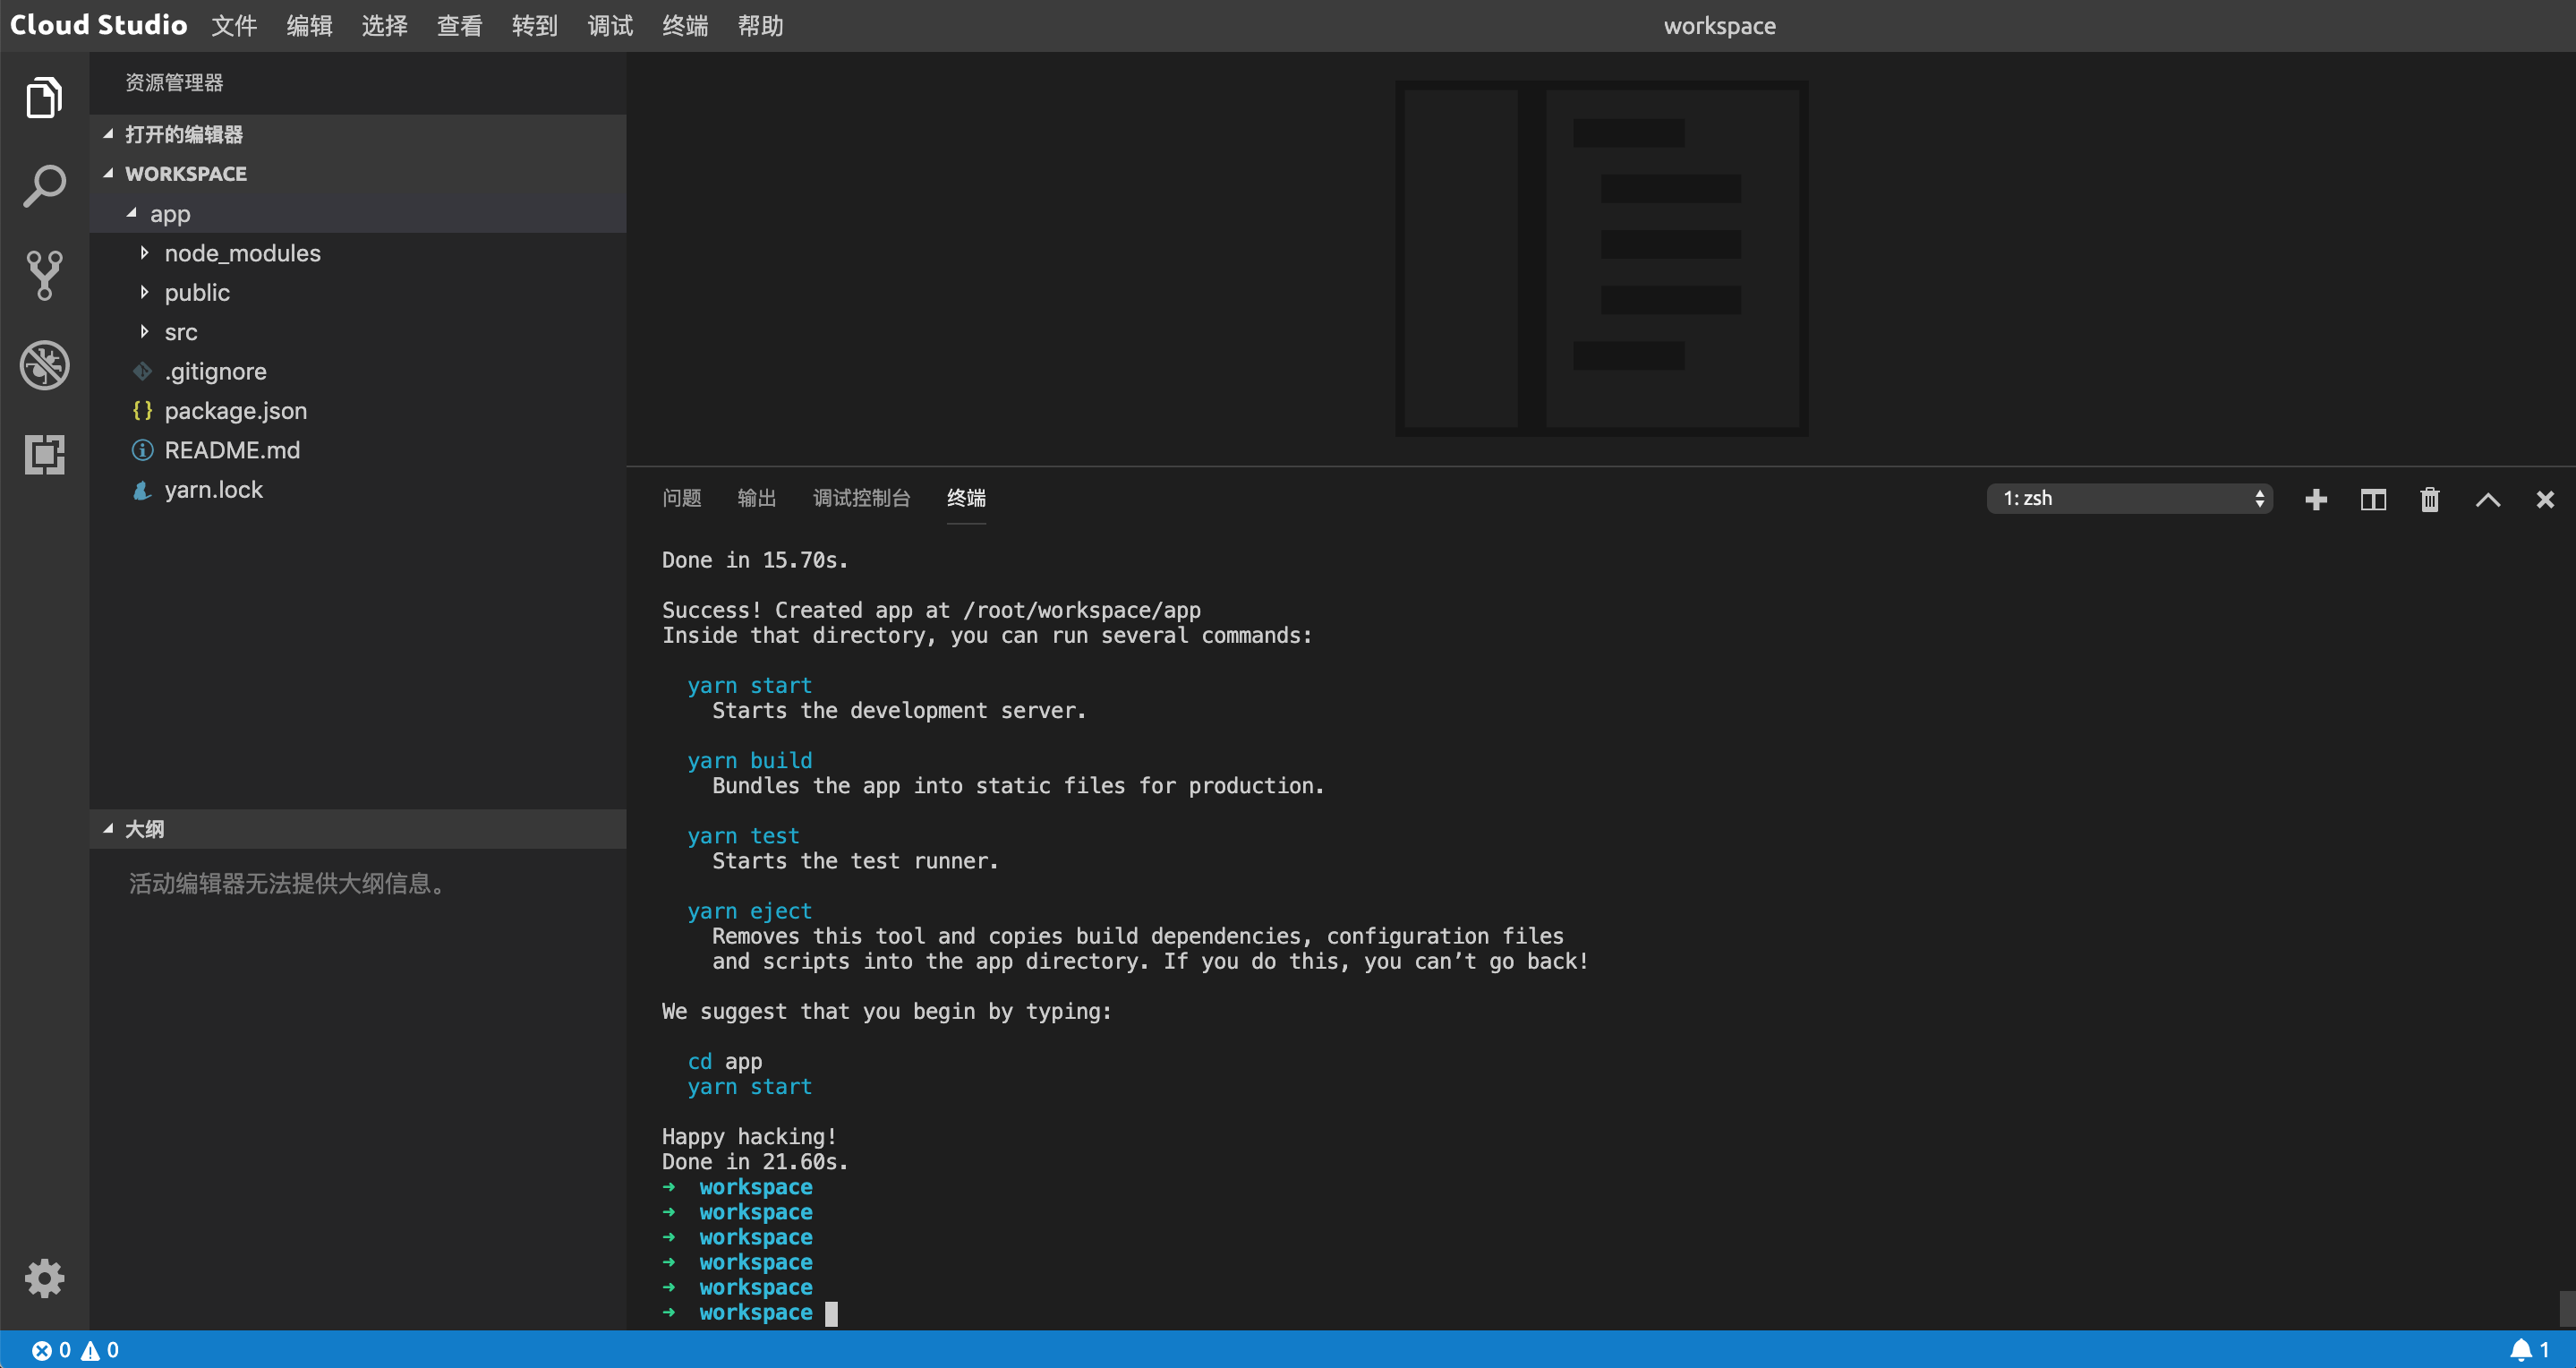2576x1368 pixels.
Task: Kill the terminal with trash icon
Action: point(2430,499)
